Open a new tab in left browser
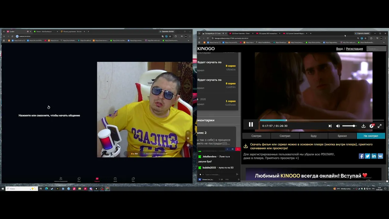Image resolution: width=389 pixels, height=219 pixels. tap(88, 32)
